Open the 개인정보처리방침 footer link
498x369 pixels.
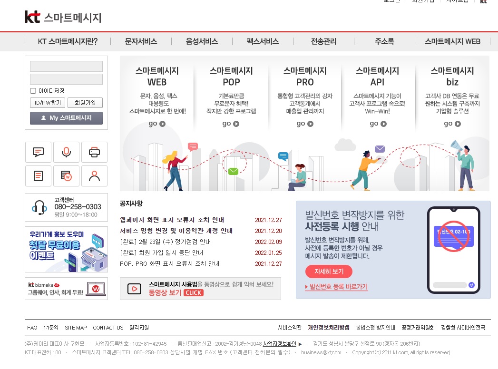pyautogui.click(x=329, y=328)
